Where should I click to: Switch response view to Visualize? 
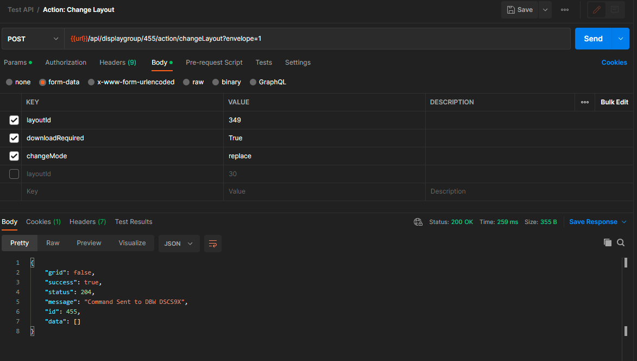coord(132,243)
